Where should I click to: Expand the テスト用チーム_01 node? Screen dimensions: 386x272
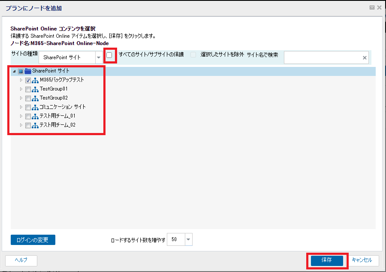pos(21,116)
